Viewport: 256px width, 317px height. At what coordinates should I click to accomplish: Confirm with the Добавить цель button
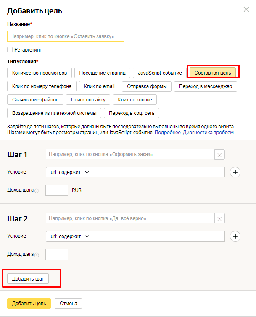29,303
